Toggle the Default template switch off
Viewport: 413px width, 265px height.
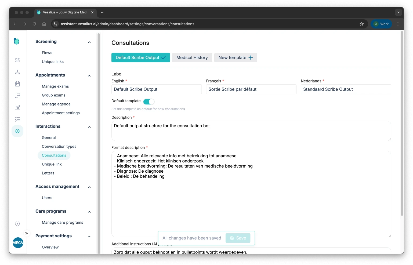click(149, 101)
